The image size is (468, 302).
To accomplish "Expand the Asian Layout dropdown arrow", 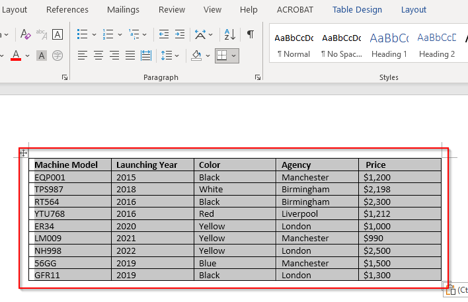I will (211, 34).
